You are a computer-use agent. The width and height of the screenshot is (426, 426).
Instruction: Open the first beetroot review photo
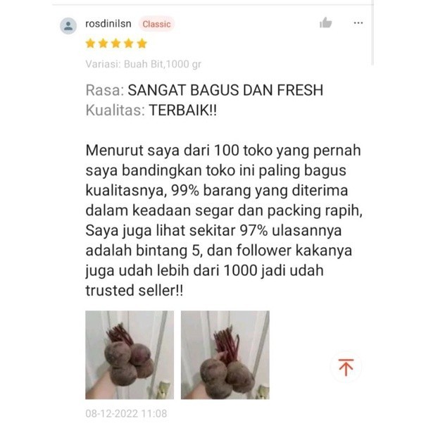pyautogui.click(x=130, y=355)
